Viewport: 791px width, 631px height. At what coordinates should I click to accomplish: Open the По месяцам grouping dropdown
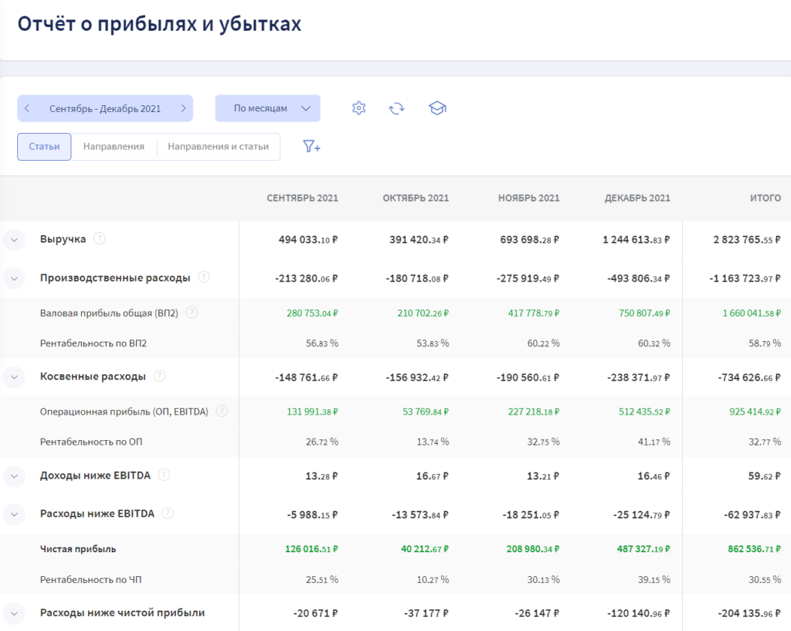coord(267,108)
